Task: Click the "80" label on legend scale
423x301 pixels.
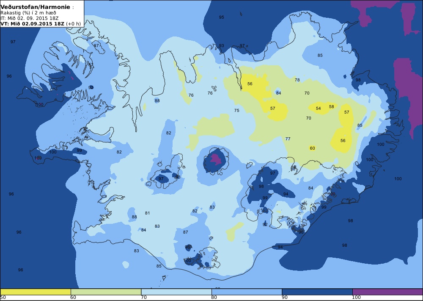Action: point(214,298)
